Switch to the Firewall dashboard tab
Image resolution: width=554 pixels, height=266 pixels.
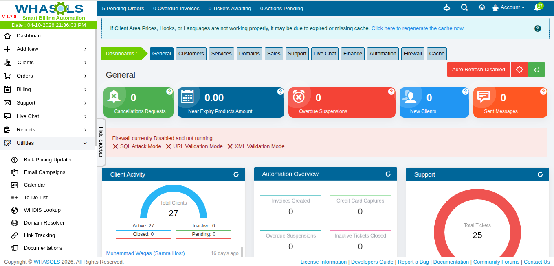(413, 54)
